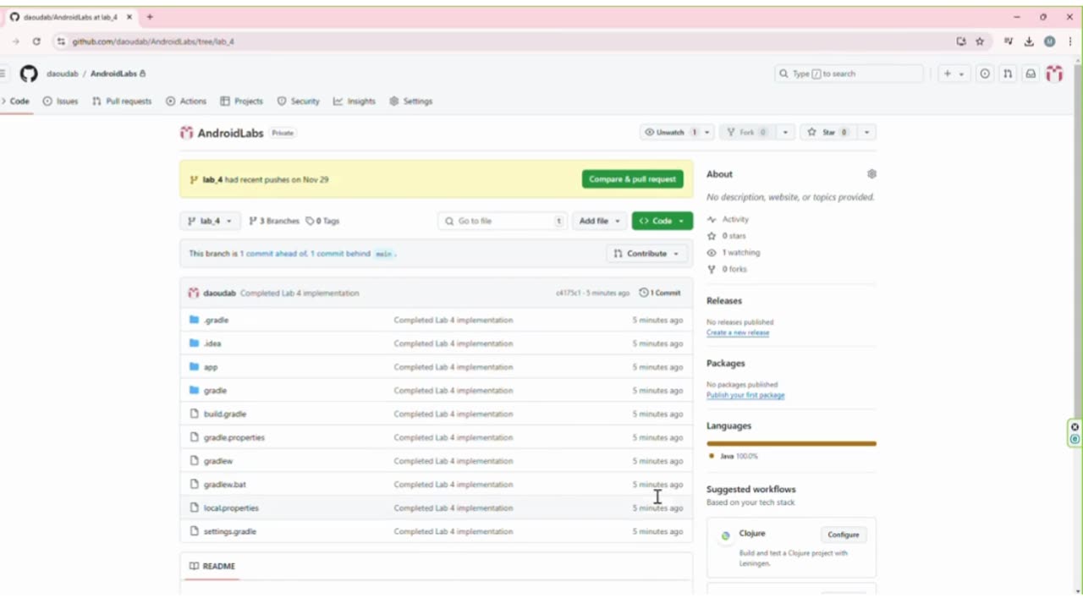Open gradlew file
Screen dimensions: 1083x609
(x=218, y=461)
